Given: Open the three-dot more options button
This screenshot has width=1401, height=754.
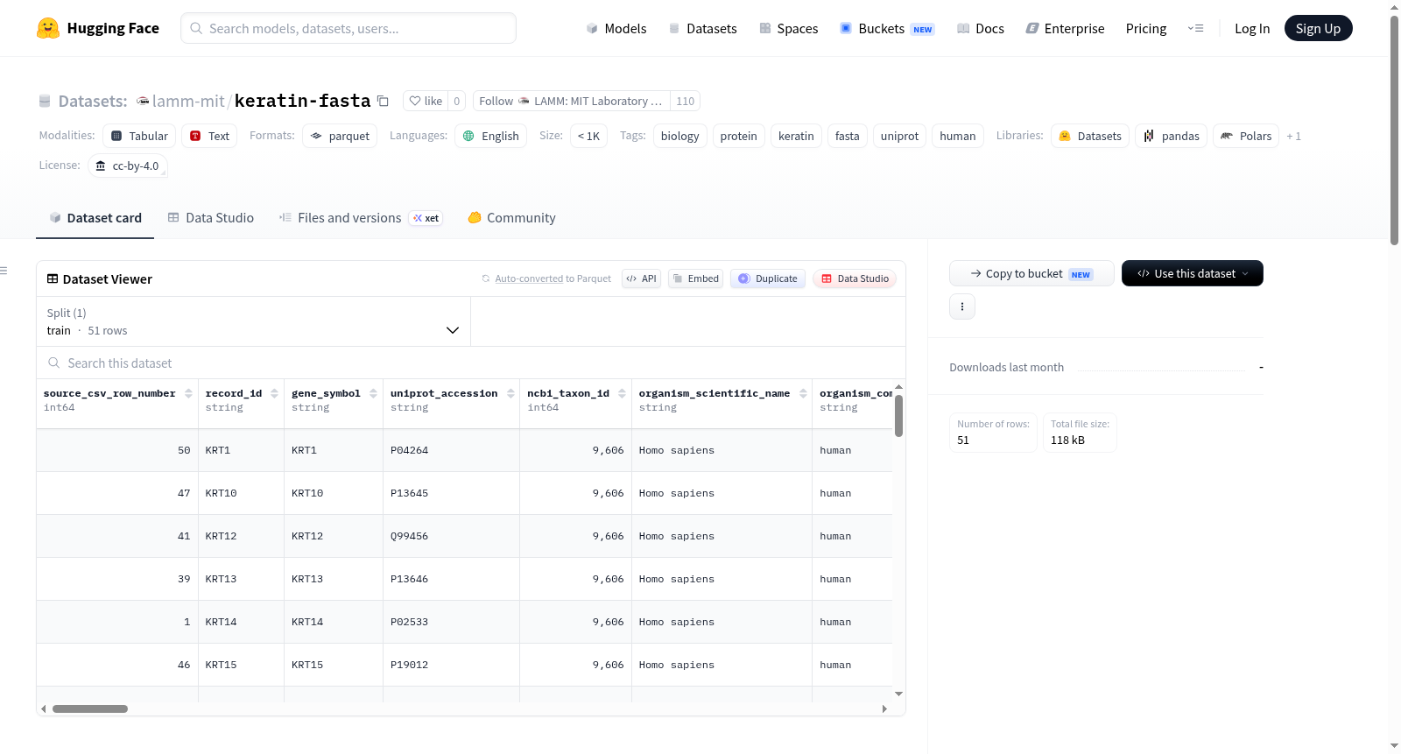Looking at the screenshot, I should click(962, 307).
